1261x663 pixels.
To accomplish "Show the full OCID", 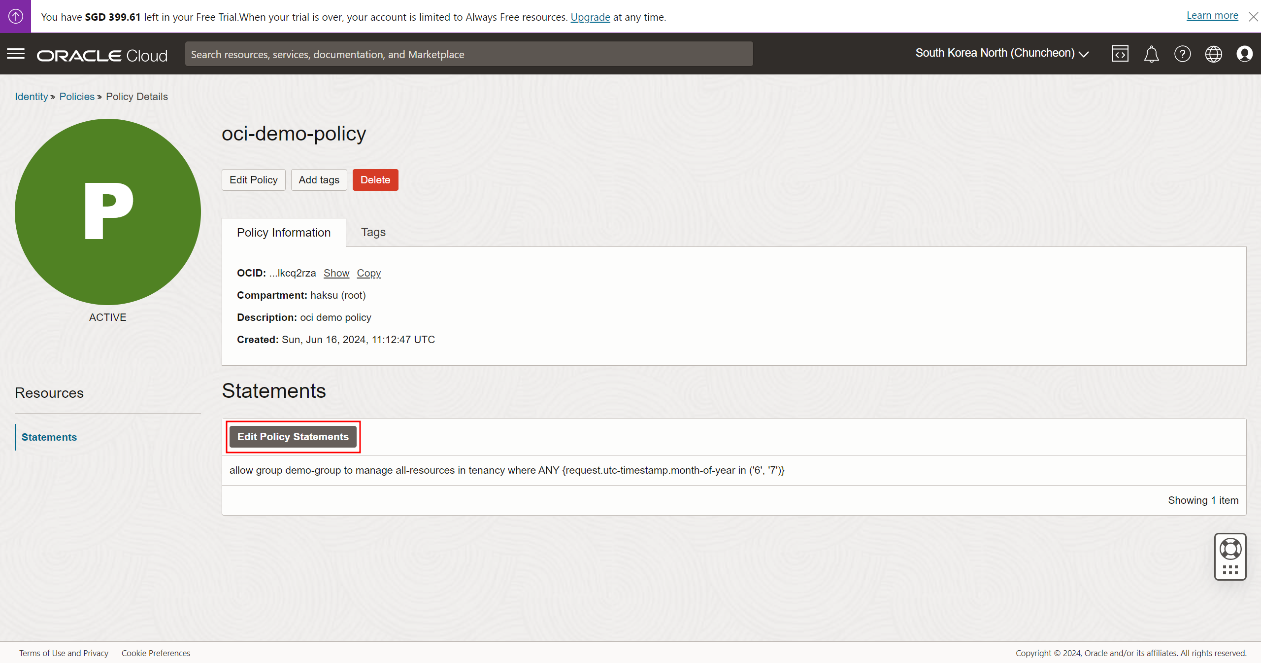I will [336, 273].
